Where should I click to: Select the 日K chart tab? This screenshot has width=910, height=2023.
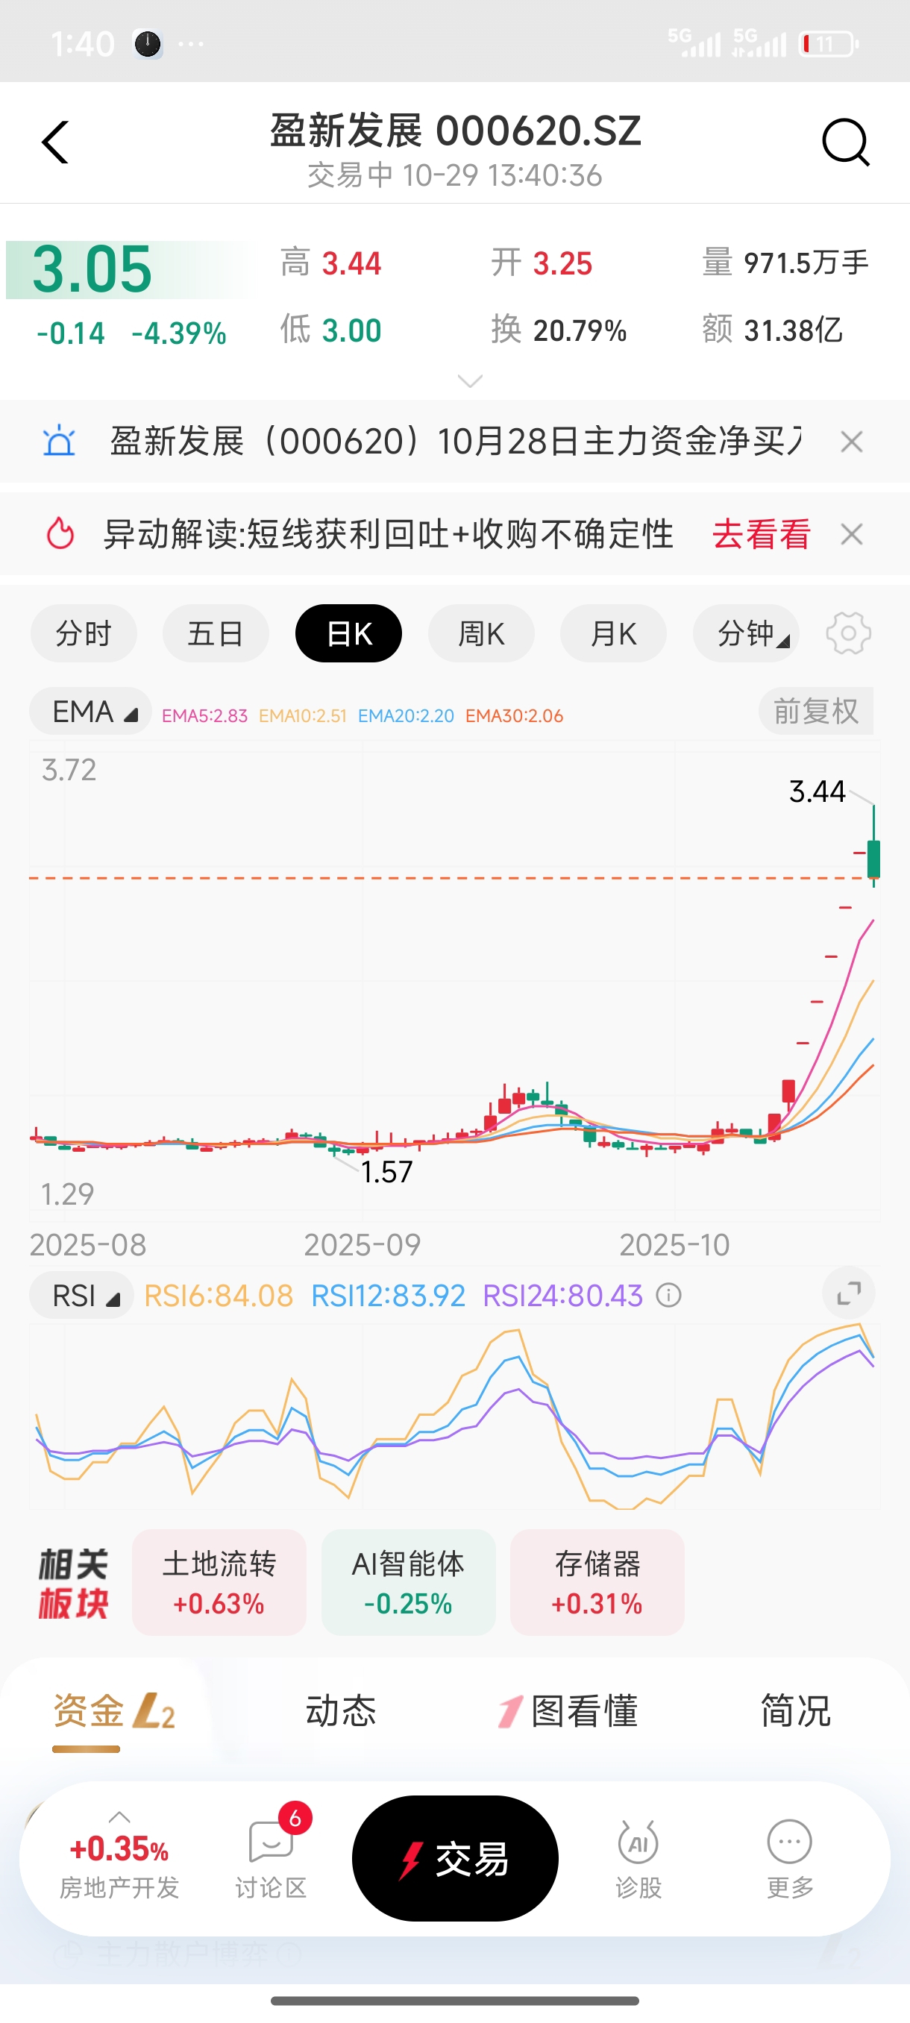[x=348, y=633]
